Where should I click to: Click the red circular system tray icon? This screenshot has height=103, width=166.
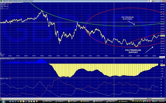[150, 101]
